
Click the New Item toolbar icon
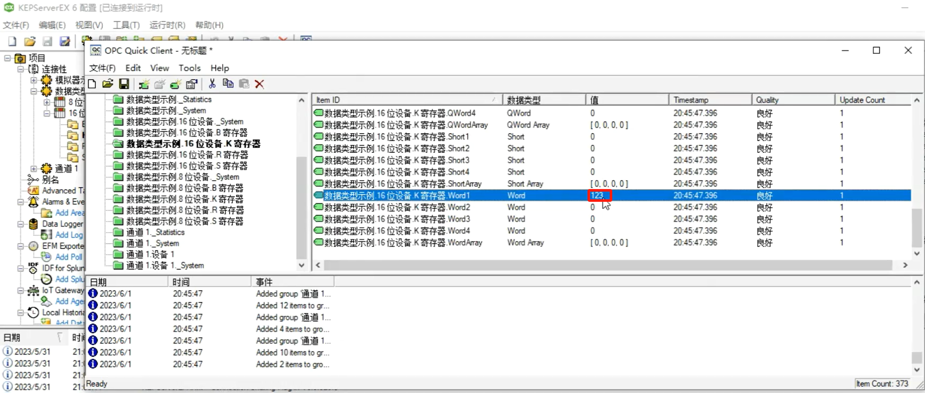click(176, 84)
